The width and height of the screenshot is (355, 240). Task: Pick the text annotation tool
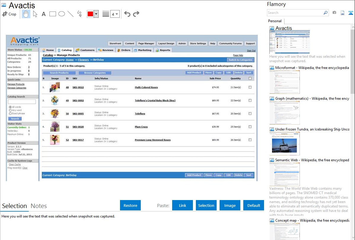point(44,14)
